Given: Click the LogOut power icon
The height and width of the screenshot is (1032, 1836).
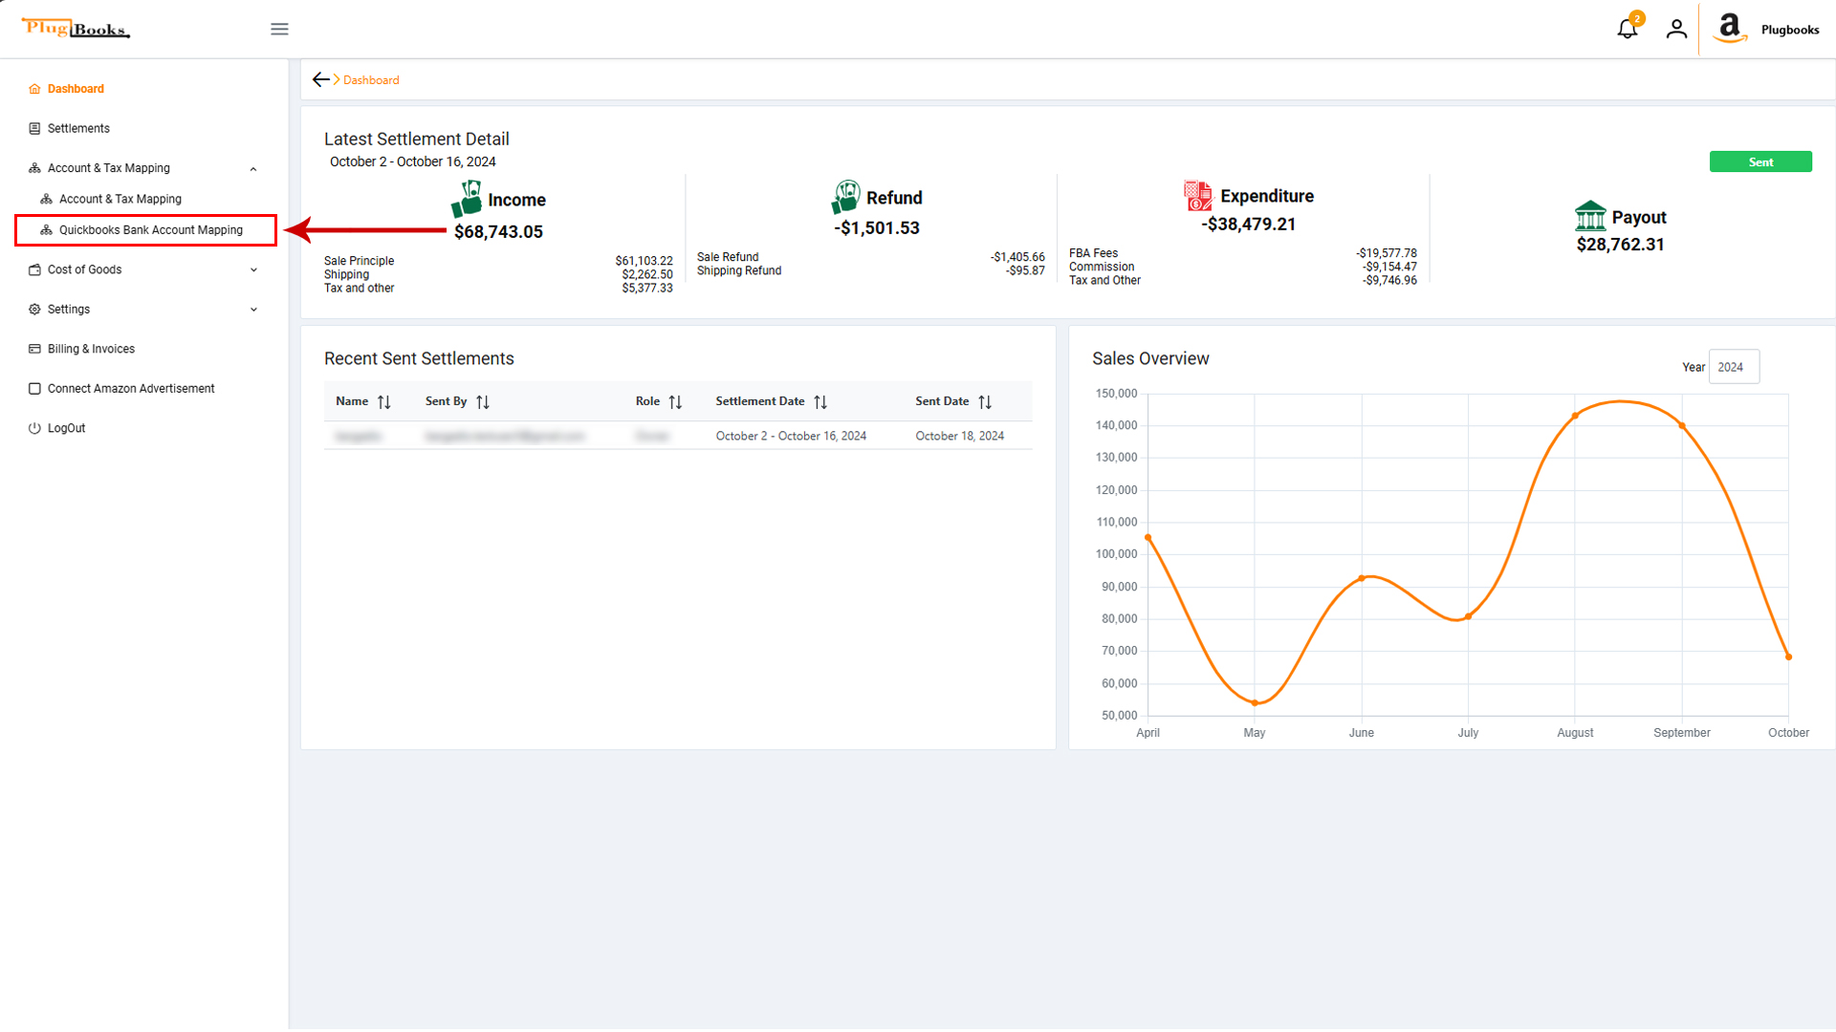Looking at the screenshot, I should point(34,429).
